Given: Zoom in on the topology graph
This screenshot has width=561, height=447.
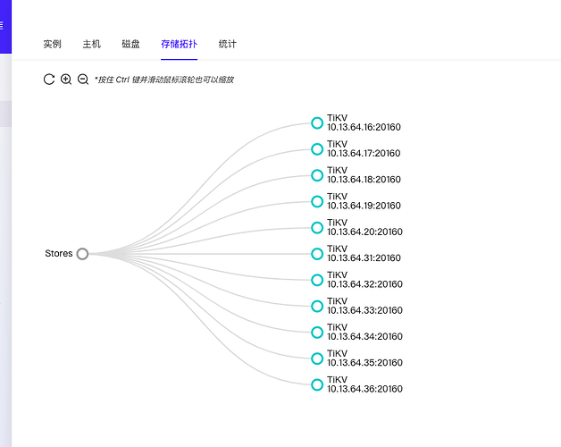Looking at the screenshot, I should tap(66, 80).
